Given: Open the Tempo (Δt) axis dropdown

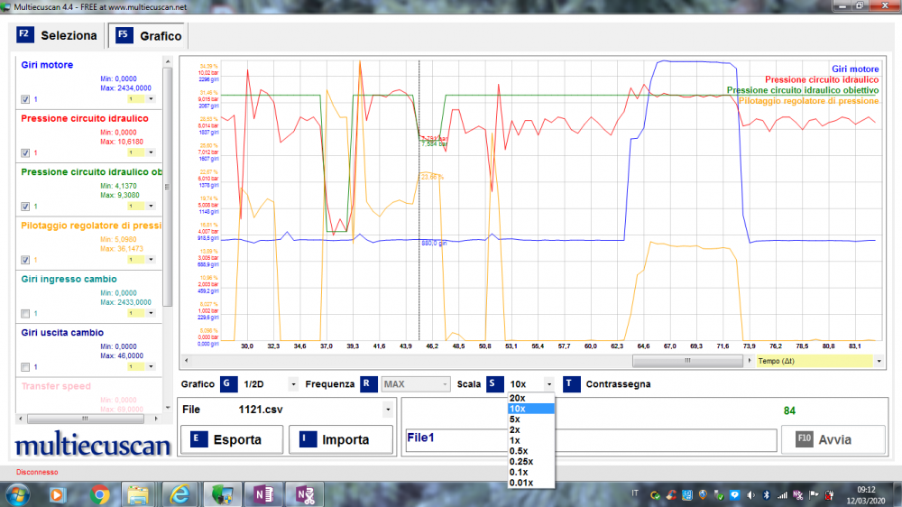Looking at the screenshot, I should click(x=879, y=361).
